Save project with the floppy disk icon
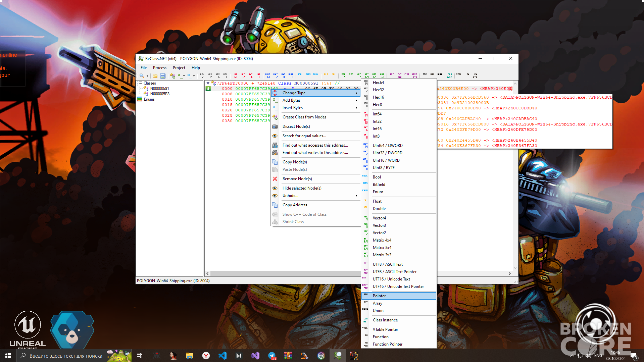 [163, 76]
